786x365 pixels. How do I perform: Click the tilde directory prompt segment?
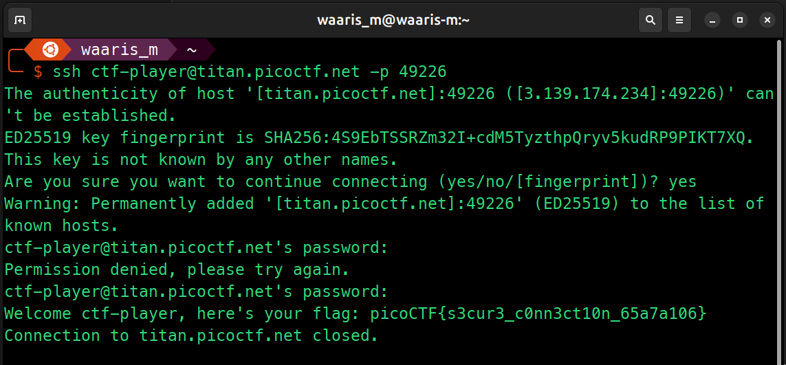[x=191, y=49]
